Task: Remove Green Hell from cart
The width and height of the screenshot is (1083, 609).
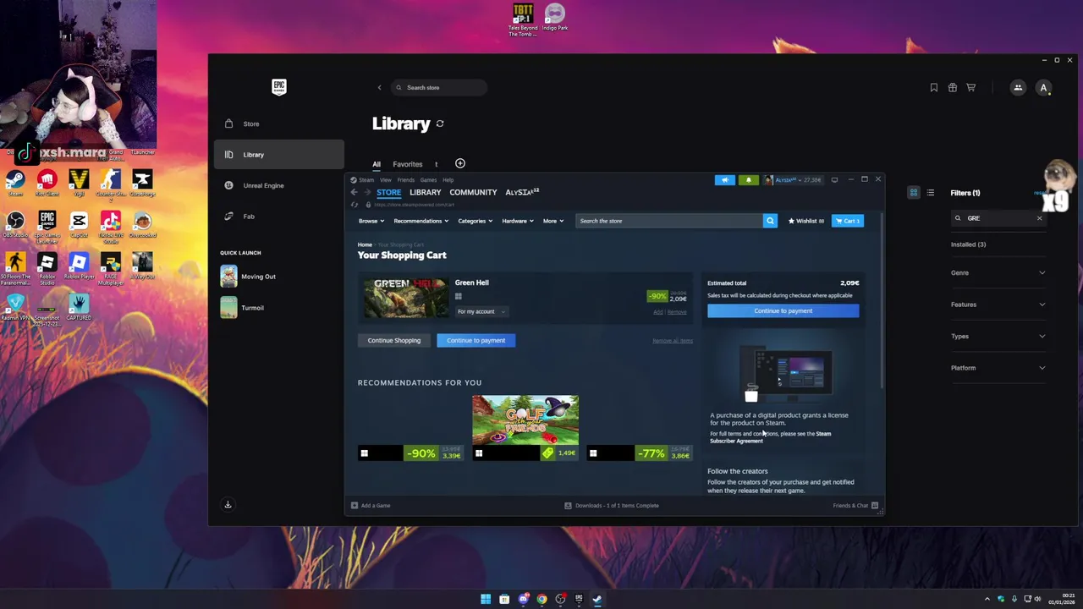Action: click(677, 312)
